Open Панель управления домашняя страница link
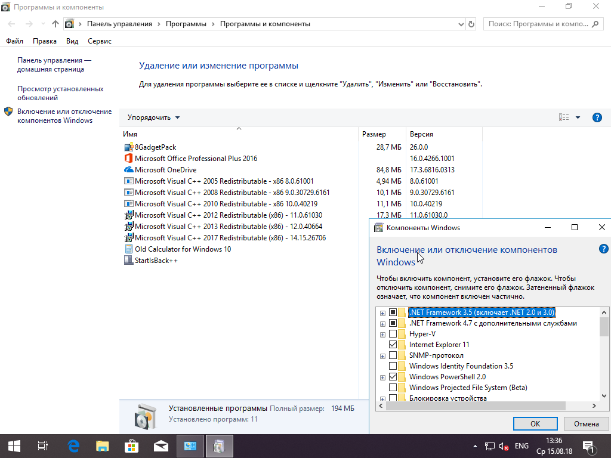611x458 pixels. [54, 64]
